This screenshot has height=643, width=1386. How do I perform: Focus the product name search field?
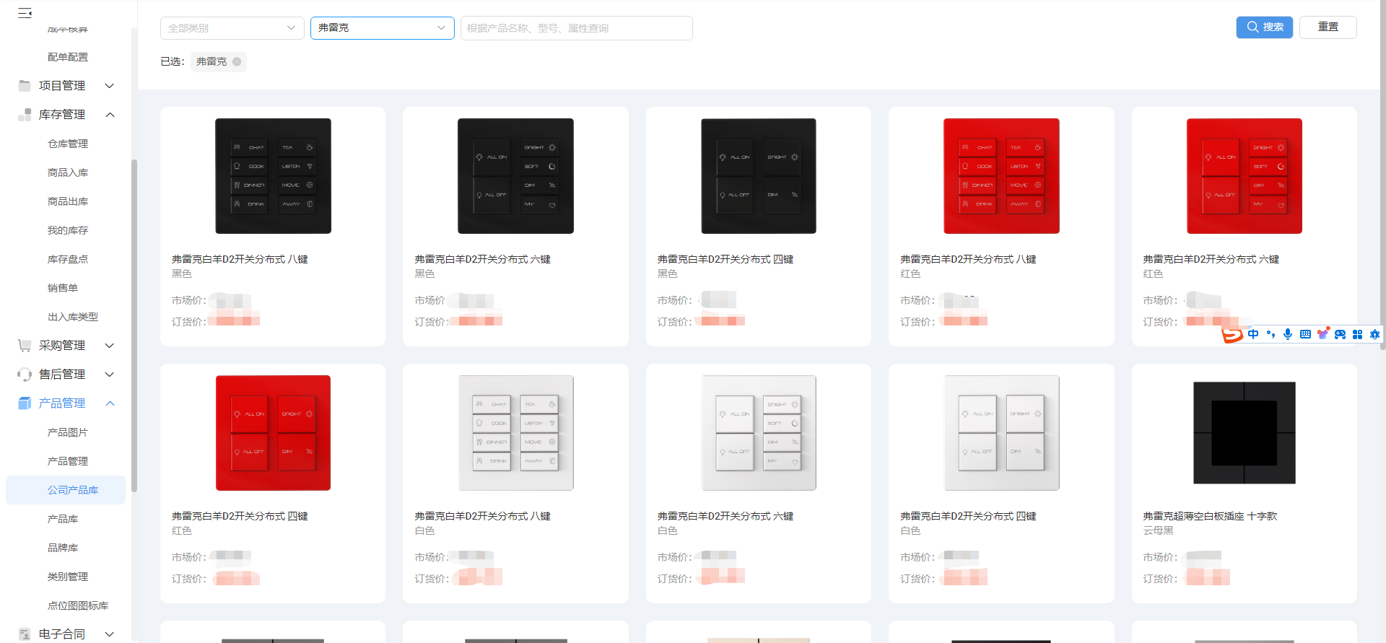pos(577,28)
